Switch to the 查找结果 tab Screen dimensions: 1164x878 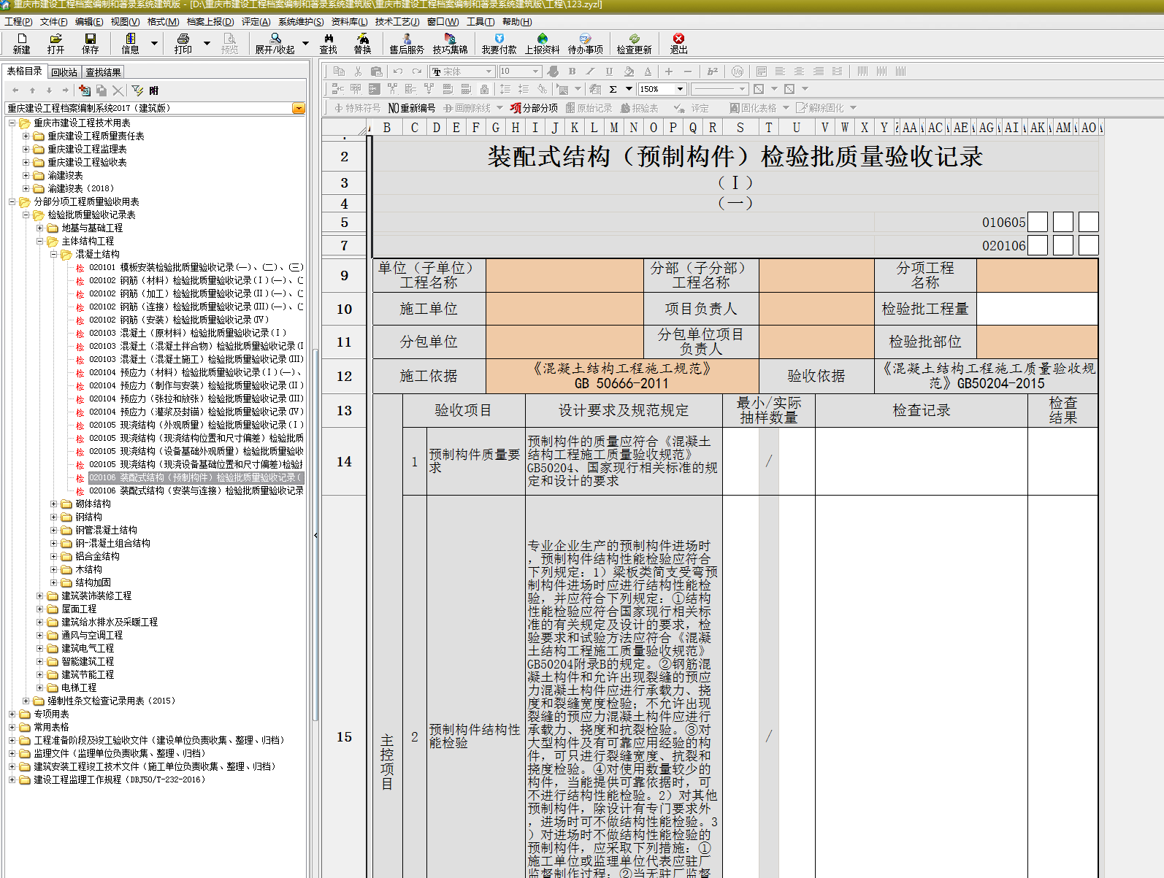click(x=103, y=72)
